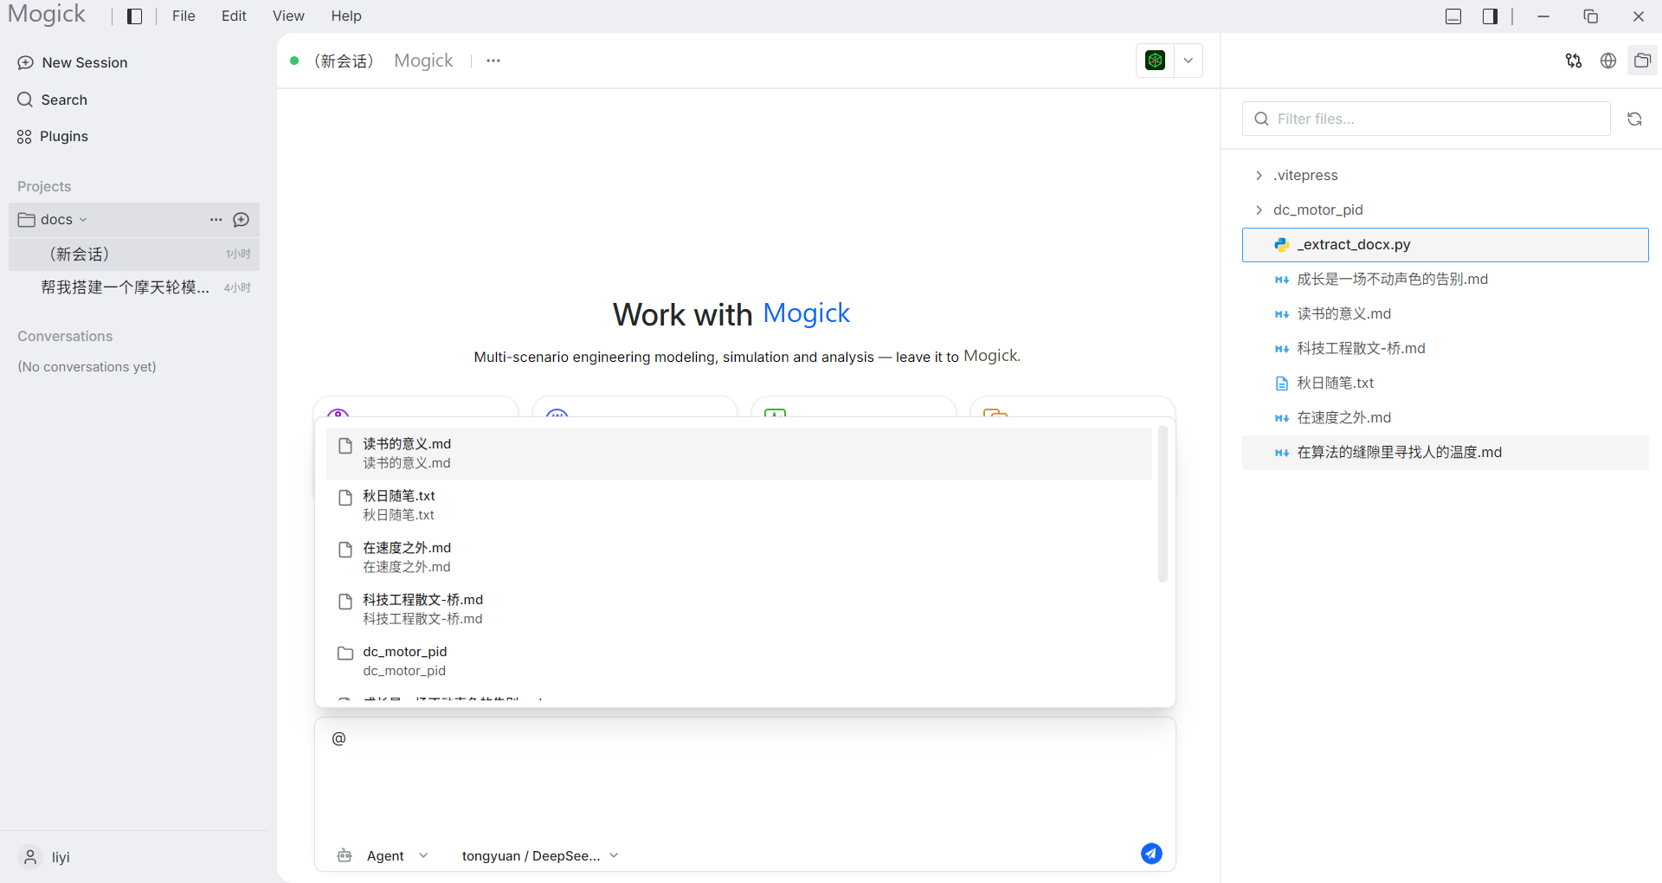Open the git compare changes icon
Screen dimensions: 1662x883
[x=1574, y=61]
